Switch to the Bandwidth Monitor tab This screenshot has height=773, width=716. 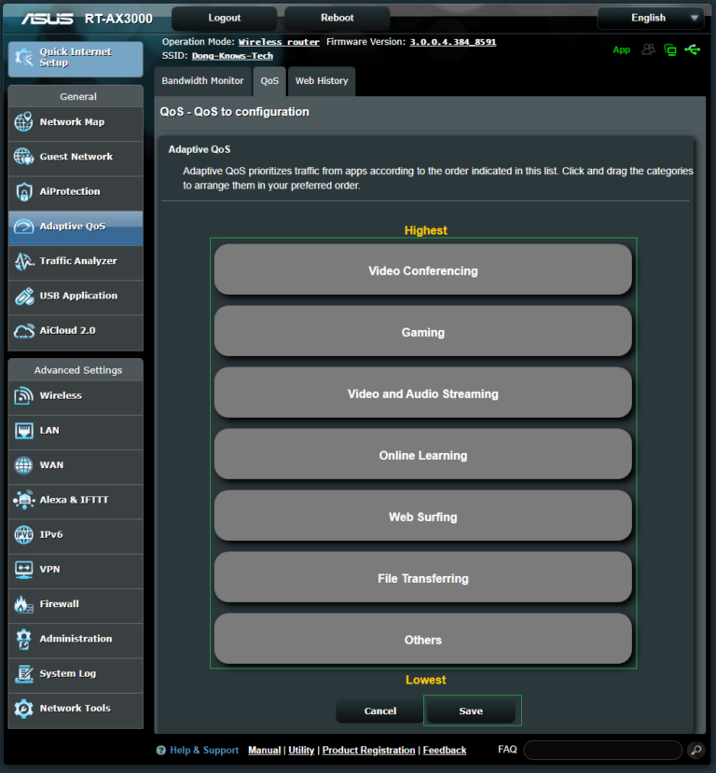[x=202, y=81]
